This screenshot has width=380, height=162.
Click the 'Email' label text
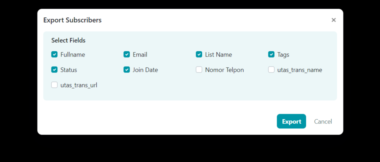click(140, 54)
